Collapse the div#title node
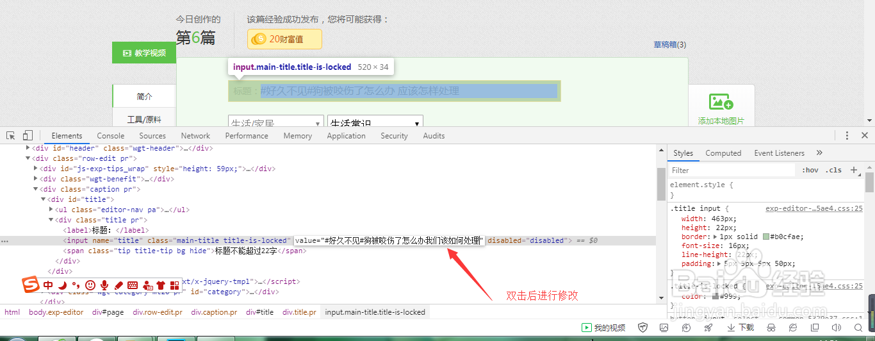Image resolution: width=875 pixels, height=341 pixels. pyautogui.click(x=44, y=199)
